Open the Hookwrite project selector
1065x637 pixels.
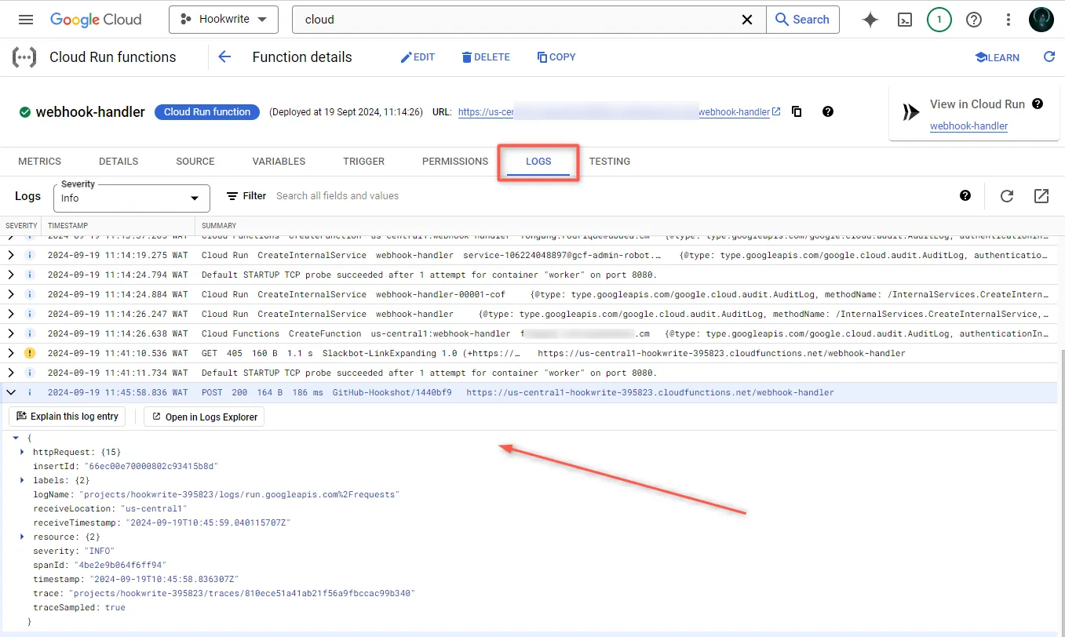coord(224,20)
